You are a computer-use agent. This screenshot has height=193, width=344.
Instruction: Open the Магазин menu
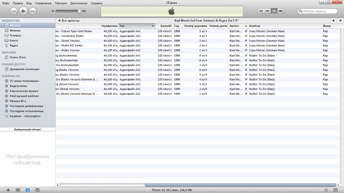click(61, 3)
